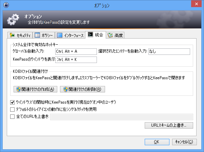This screenshot has width=204, height=152.
Task: Enable left single click for tray icon
Action: tap(13, 110)
